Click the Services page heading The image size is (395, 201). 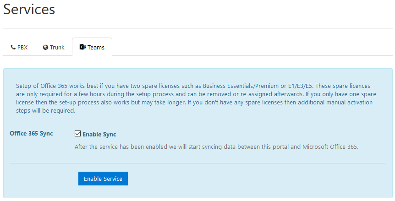point(29,10)
